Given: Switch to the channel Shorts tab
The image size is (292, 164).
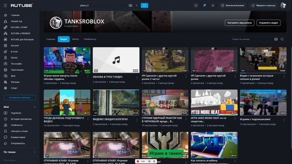Looking at the screenshot, I should click(x=75, y=39).
